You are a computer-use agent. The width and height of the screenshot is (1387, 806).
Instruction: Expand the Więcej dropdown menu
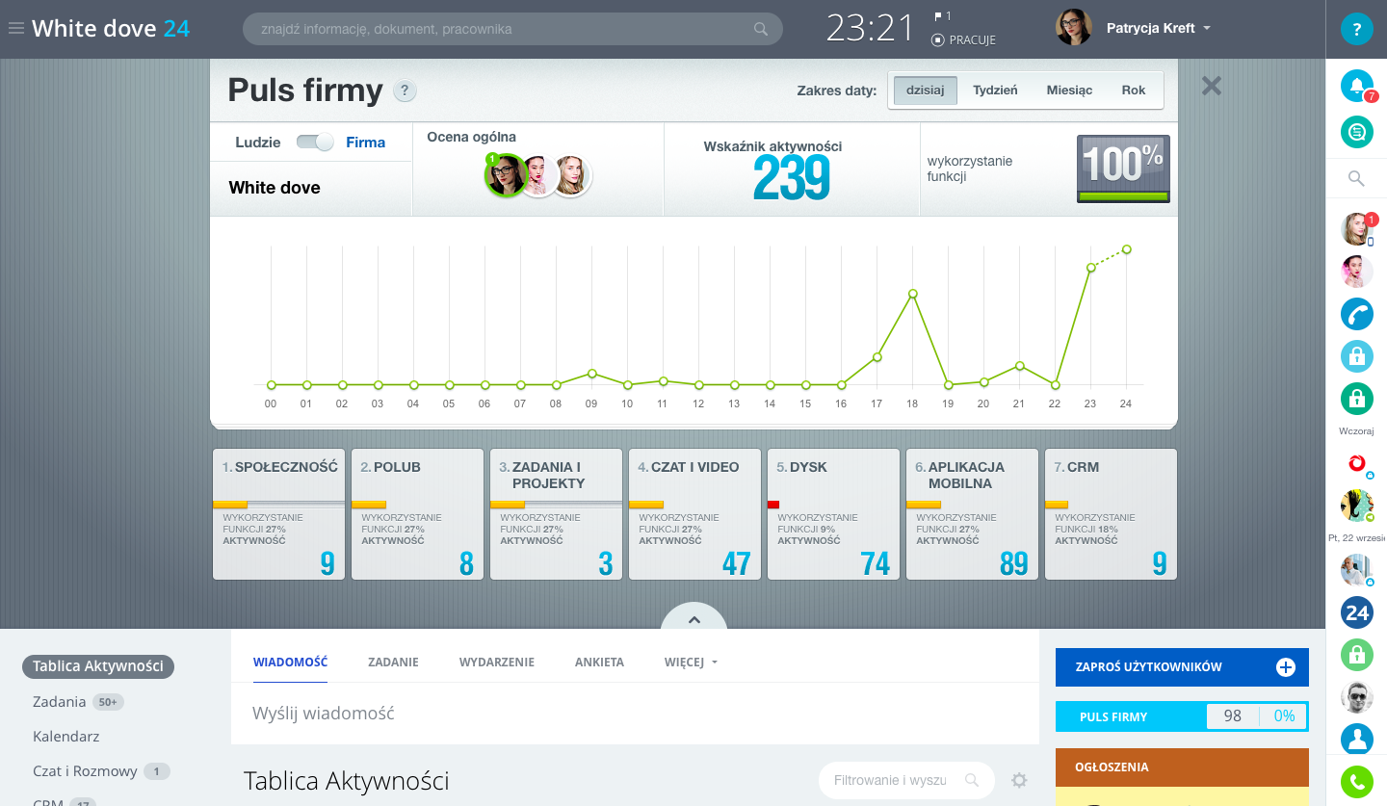click(691, 663)
